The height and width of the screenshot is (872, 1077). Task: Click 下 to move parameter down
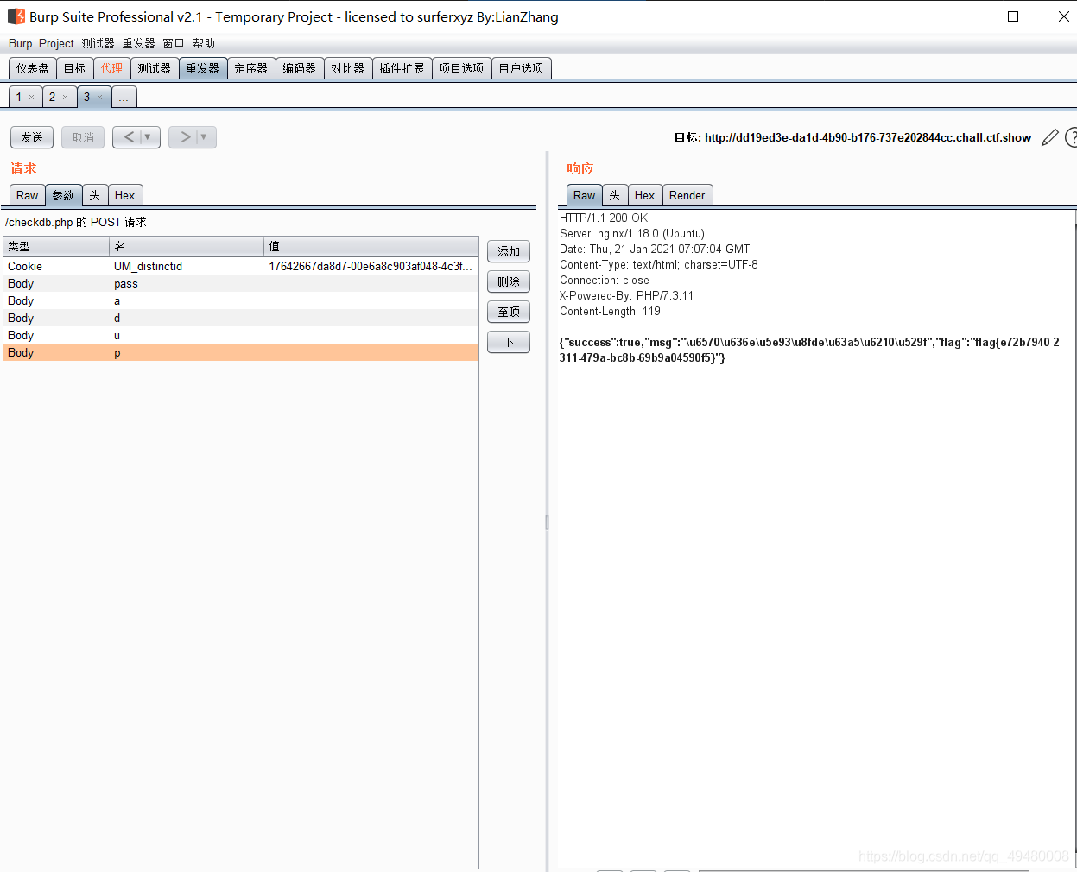(x=509, y=342)
